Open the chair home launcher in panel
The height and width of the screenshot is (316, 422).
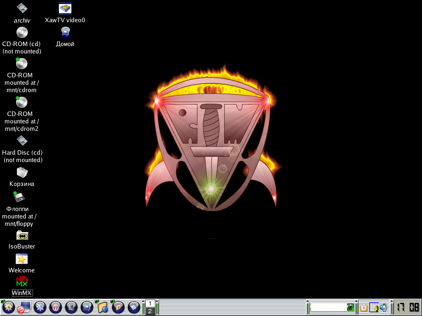[x=87, y=307]
